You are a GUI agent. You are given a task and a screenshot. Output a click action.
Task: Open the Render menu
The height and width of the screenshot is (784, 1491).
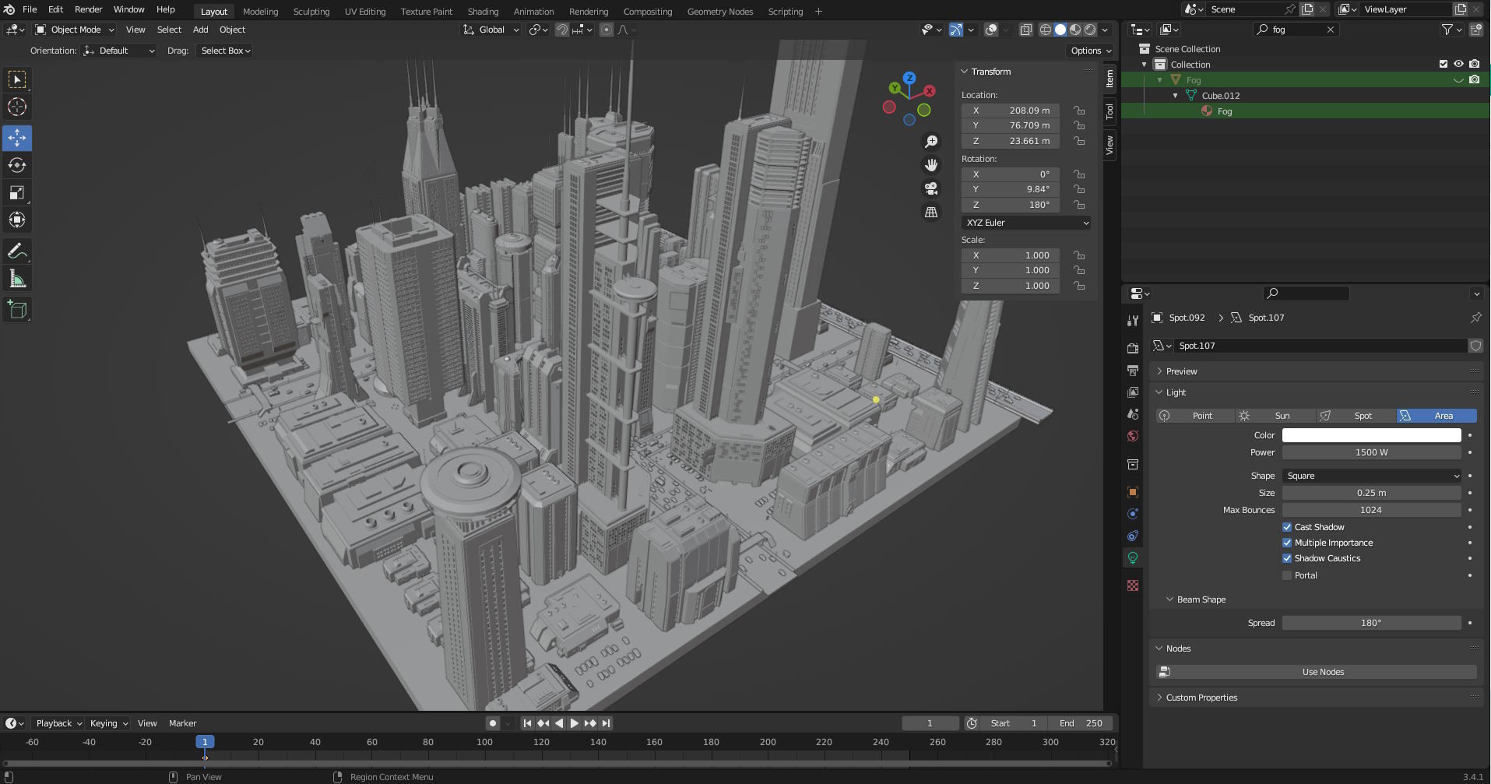[x=88, y=9]
